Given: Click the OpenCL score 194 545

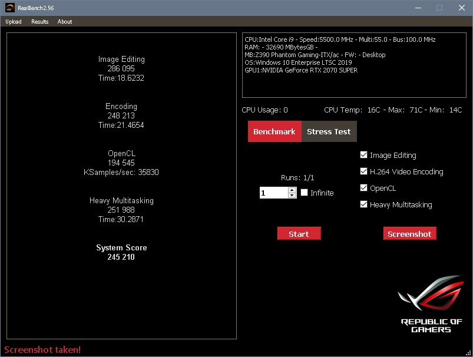Looking at the screenshot, I should coord(121,163).
